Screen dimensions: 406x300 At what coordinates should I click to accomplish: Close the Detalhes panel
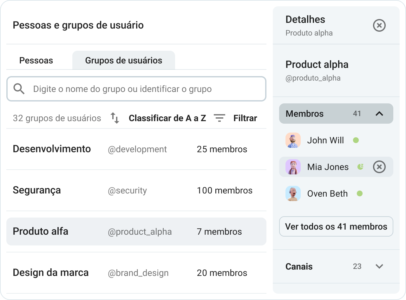tap(379, 25)
